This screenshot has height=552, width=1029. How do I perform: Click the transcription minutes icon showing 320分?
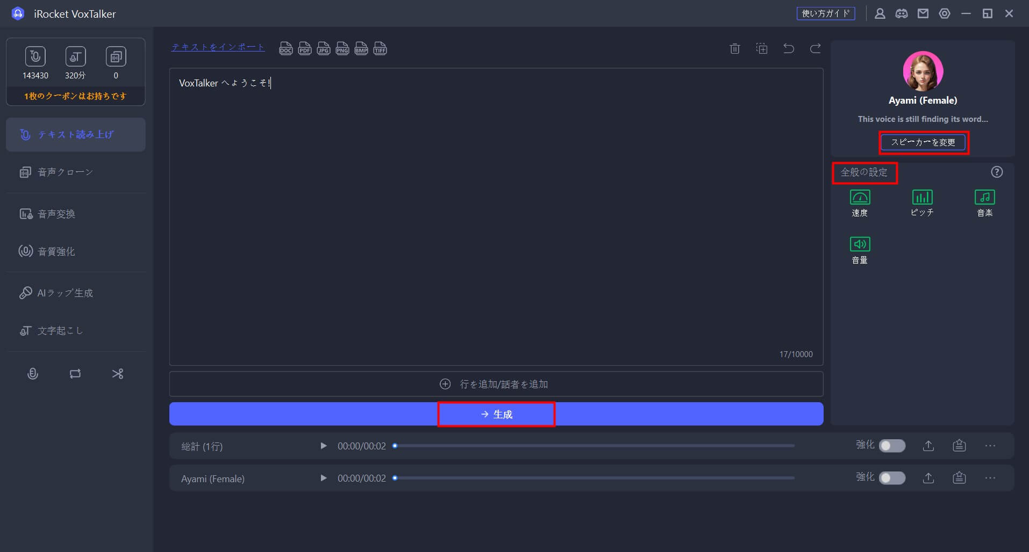coord(75,56)
